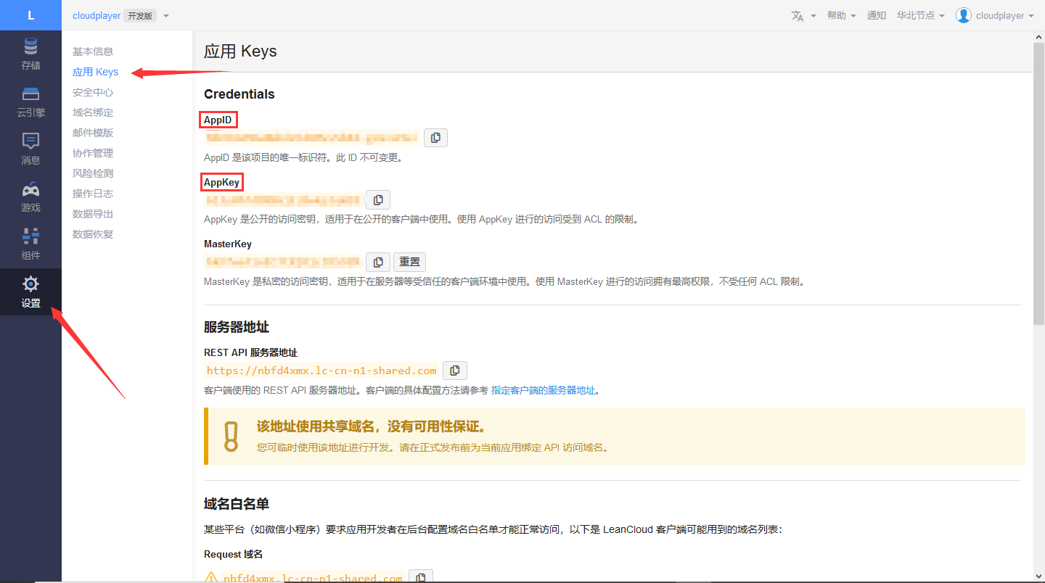Open the language selection dropdown

pyautogui.click(x=803, y=15)
